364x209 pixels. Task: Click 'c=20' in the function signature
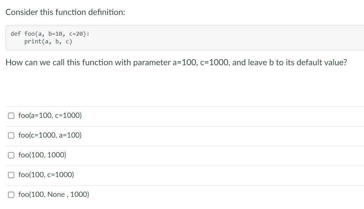[76, 34]
